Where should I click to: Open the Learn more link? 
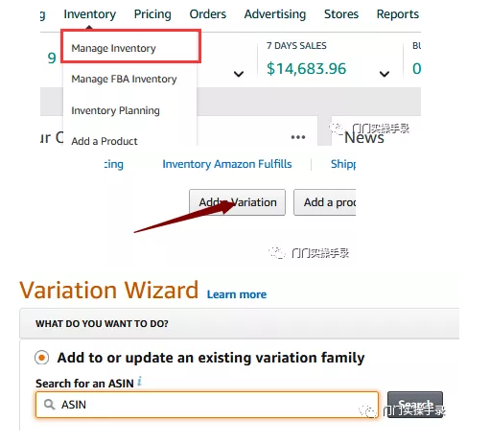[x=237, y=294]
